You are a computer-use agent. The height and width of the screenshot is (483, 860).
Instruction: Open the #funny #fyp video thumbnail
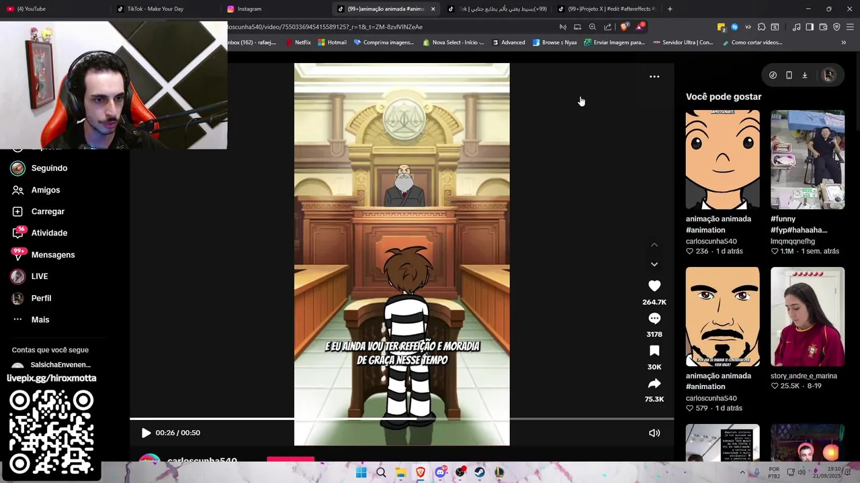pos(807,160)
